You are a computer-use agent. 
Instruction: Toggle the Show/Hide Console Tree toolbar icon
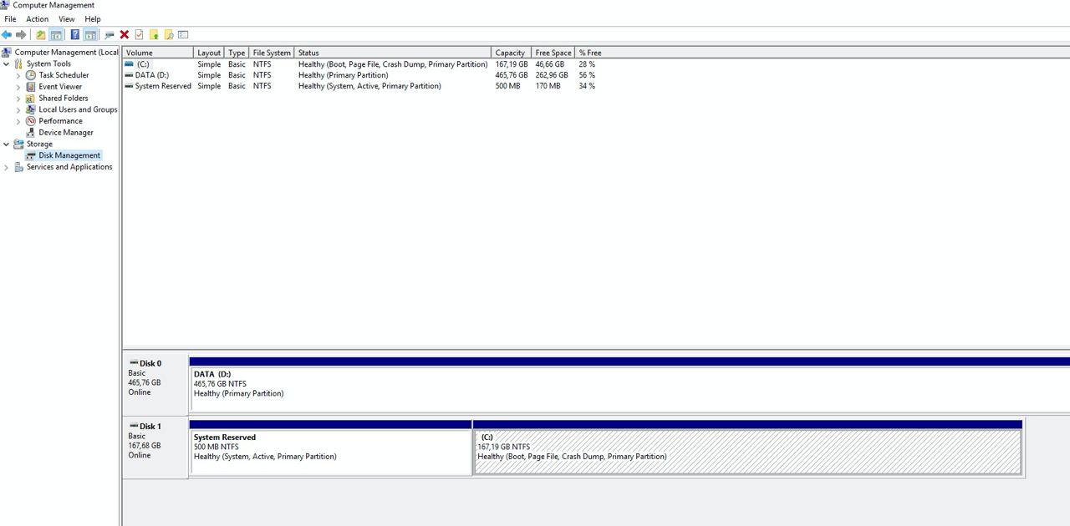coord(56,35)
